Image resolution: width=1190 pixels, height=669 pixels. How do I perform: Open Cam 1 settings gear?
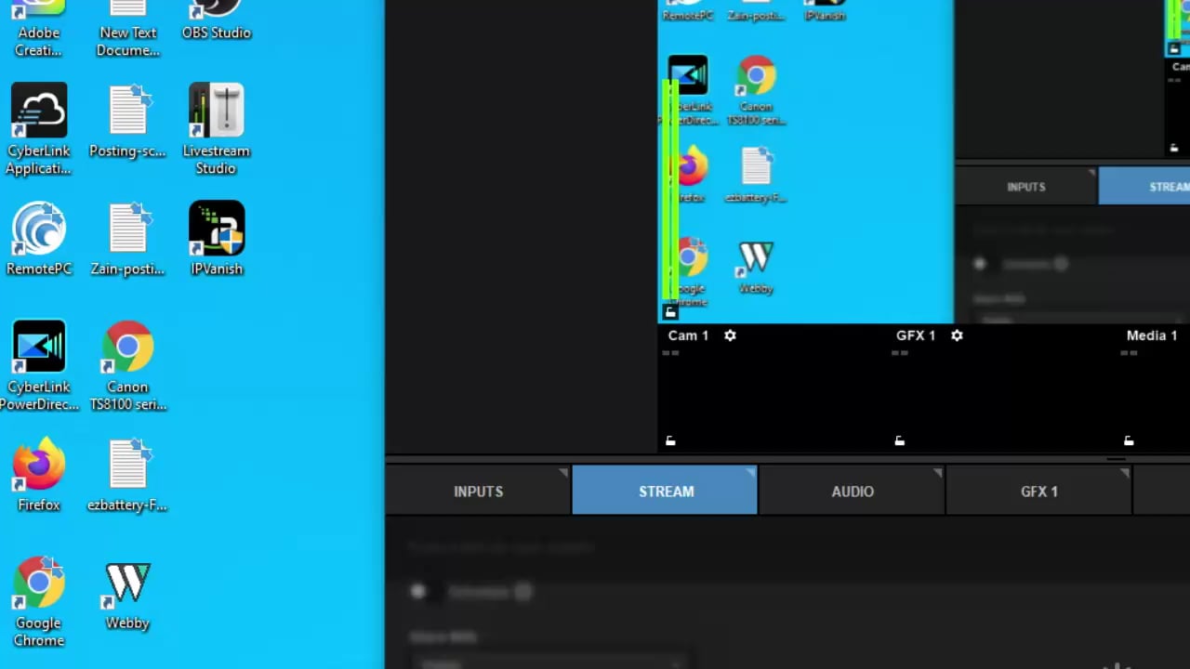(x=730, y=335)
